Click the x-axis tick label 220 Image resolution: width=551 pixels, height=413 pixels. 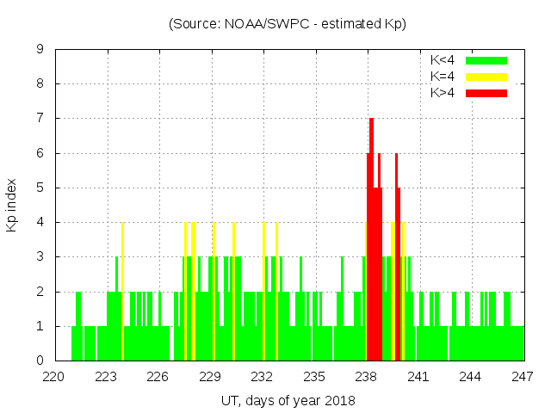54,376
